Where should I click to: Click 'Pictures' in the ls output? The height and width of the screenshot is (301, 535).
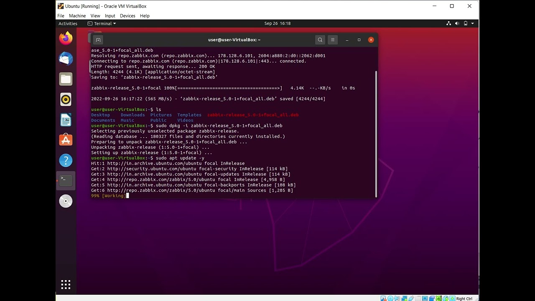click(161, 115)
